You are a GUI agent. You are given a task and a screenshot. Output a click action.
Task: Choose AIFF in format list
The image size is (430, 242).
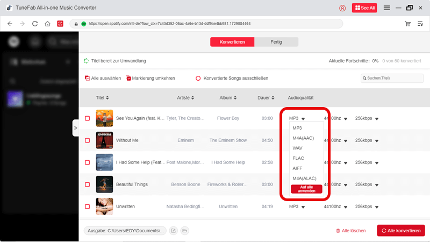click(x=297, y=168)
